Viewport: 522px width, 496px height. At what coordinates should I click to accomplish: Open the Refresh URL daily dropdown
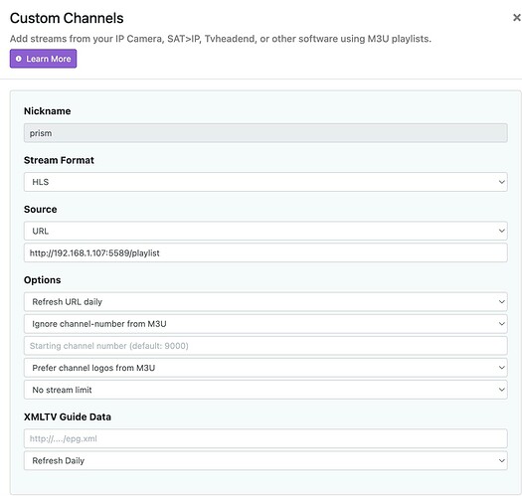coord(265,301)
